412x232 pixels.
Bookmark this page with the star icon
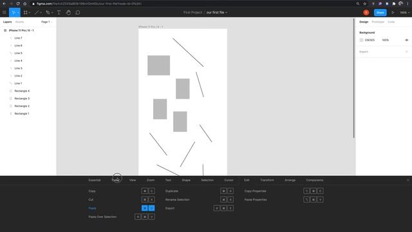365,4
